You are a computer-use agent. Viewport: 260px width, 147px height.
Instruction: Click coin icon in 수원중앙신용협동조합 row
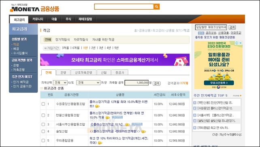[x=97, y=106]
